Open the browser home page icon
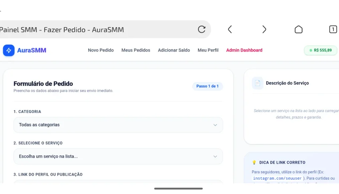 coord(298,30)
